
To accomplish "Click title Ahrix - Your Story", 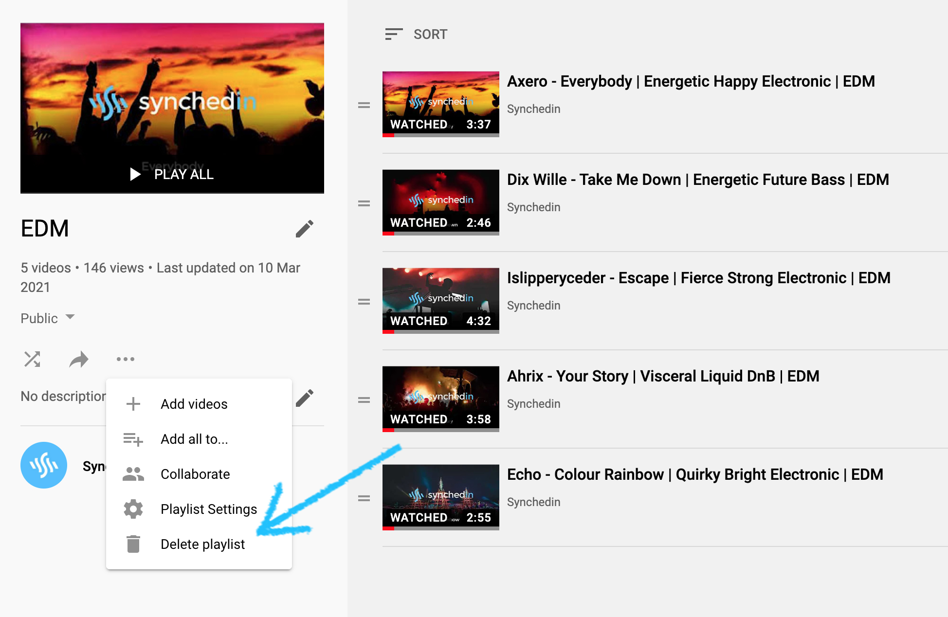I will pyautogui.click(x=663, y=376).
